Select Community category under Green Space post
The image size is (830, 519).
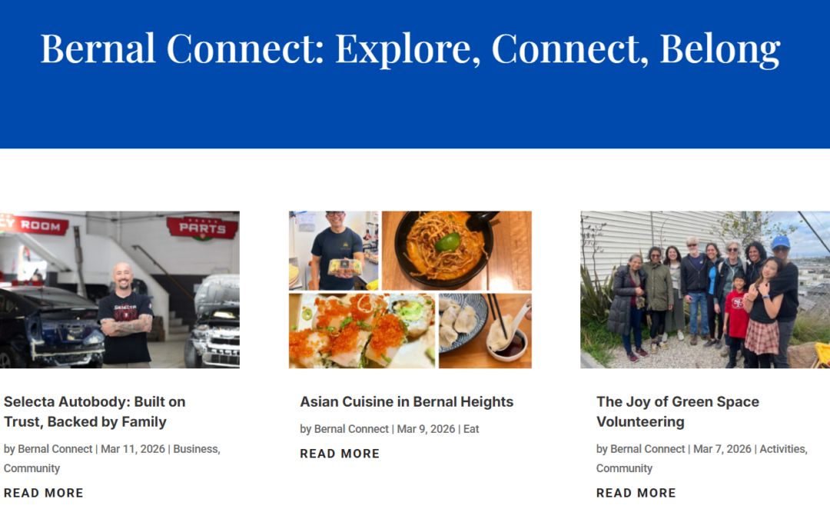coord(624,468)
